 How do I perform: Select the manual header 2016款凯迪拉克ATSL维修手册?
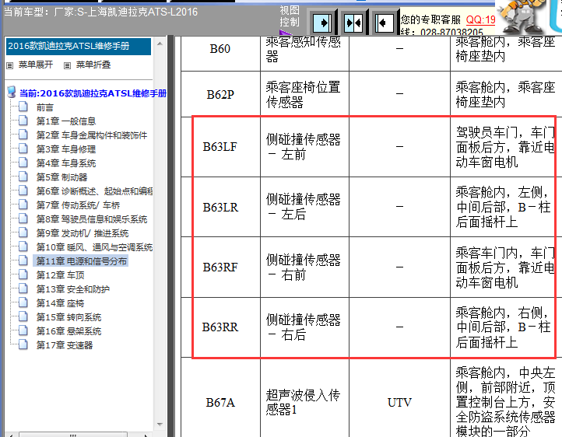click(x=79, y=46)
